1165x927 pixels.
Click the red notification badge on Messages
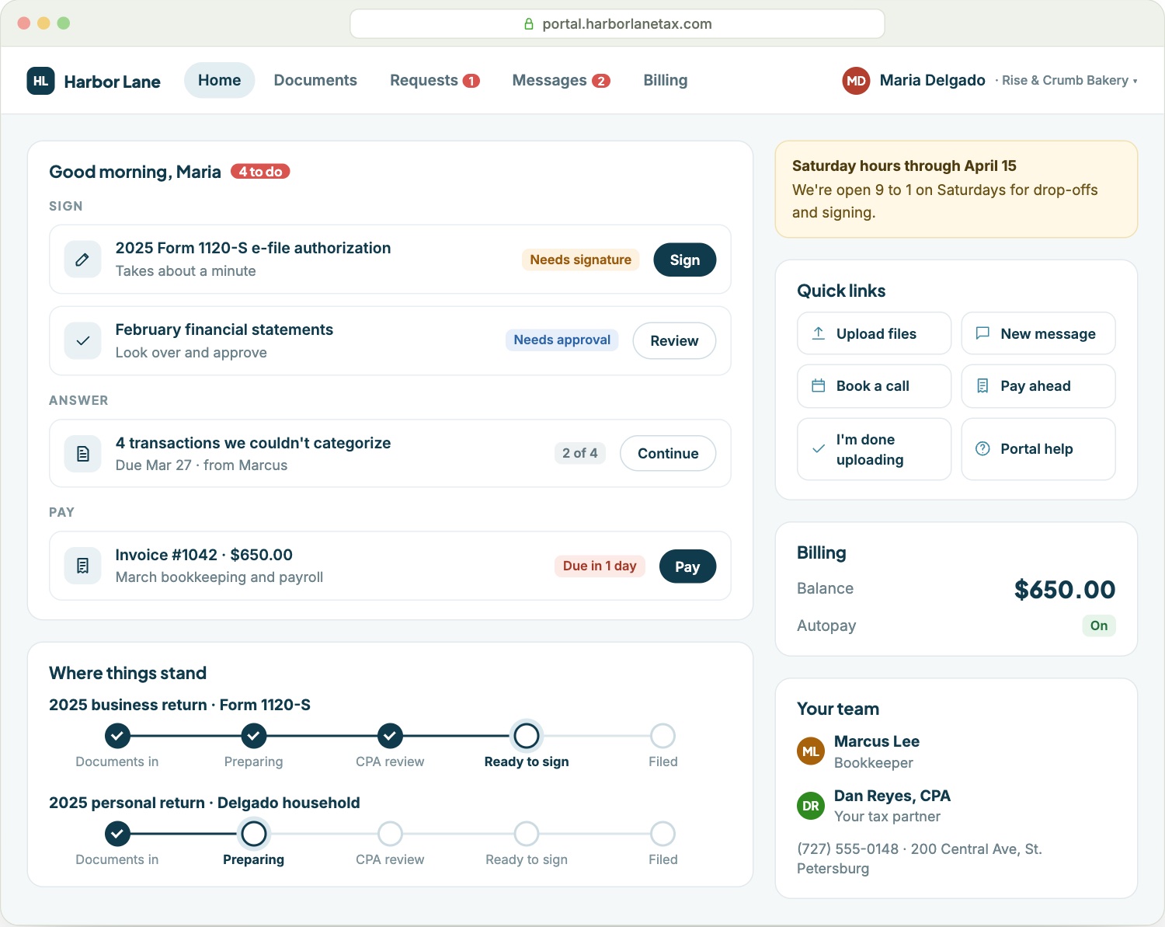(x=601, y=81)
